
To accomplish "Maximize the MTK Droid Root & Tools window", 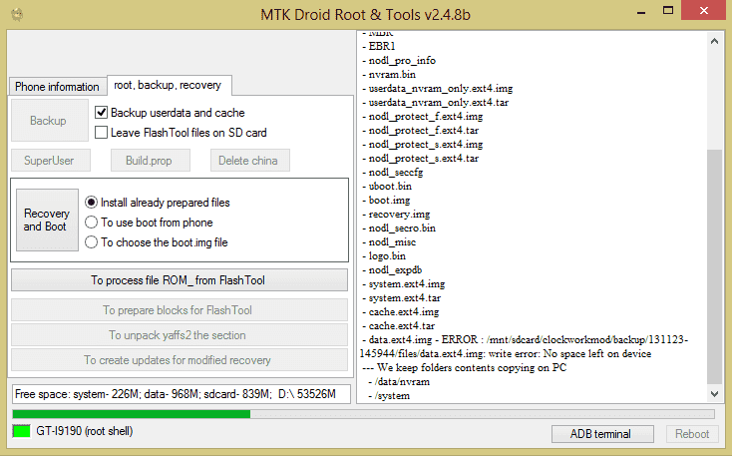I will [668, 10].
